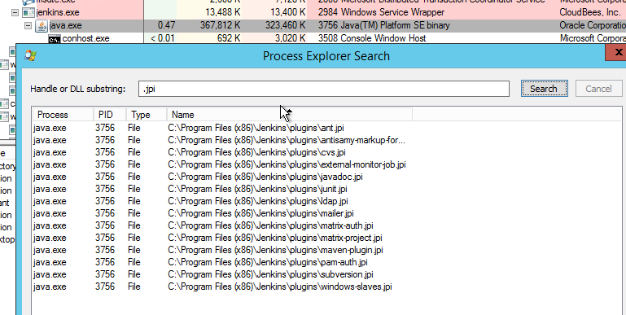Click Console Window Host description text
Screen dimensions: 626x315
tap(383, 39)
